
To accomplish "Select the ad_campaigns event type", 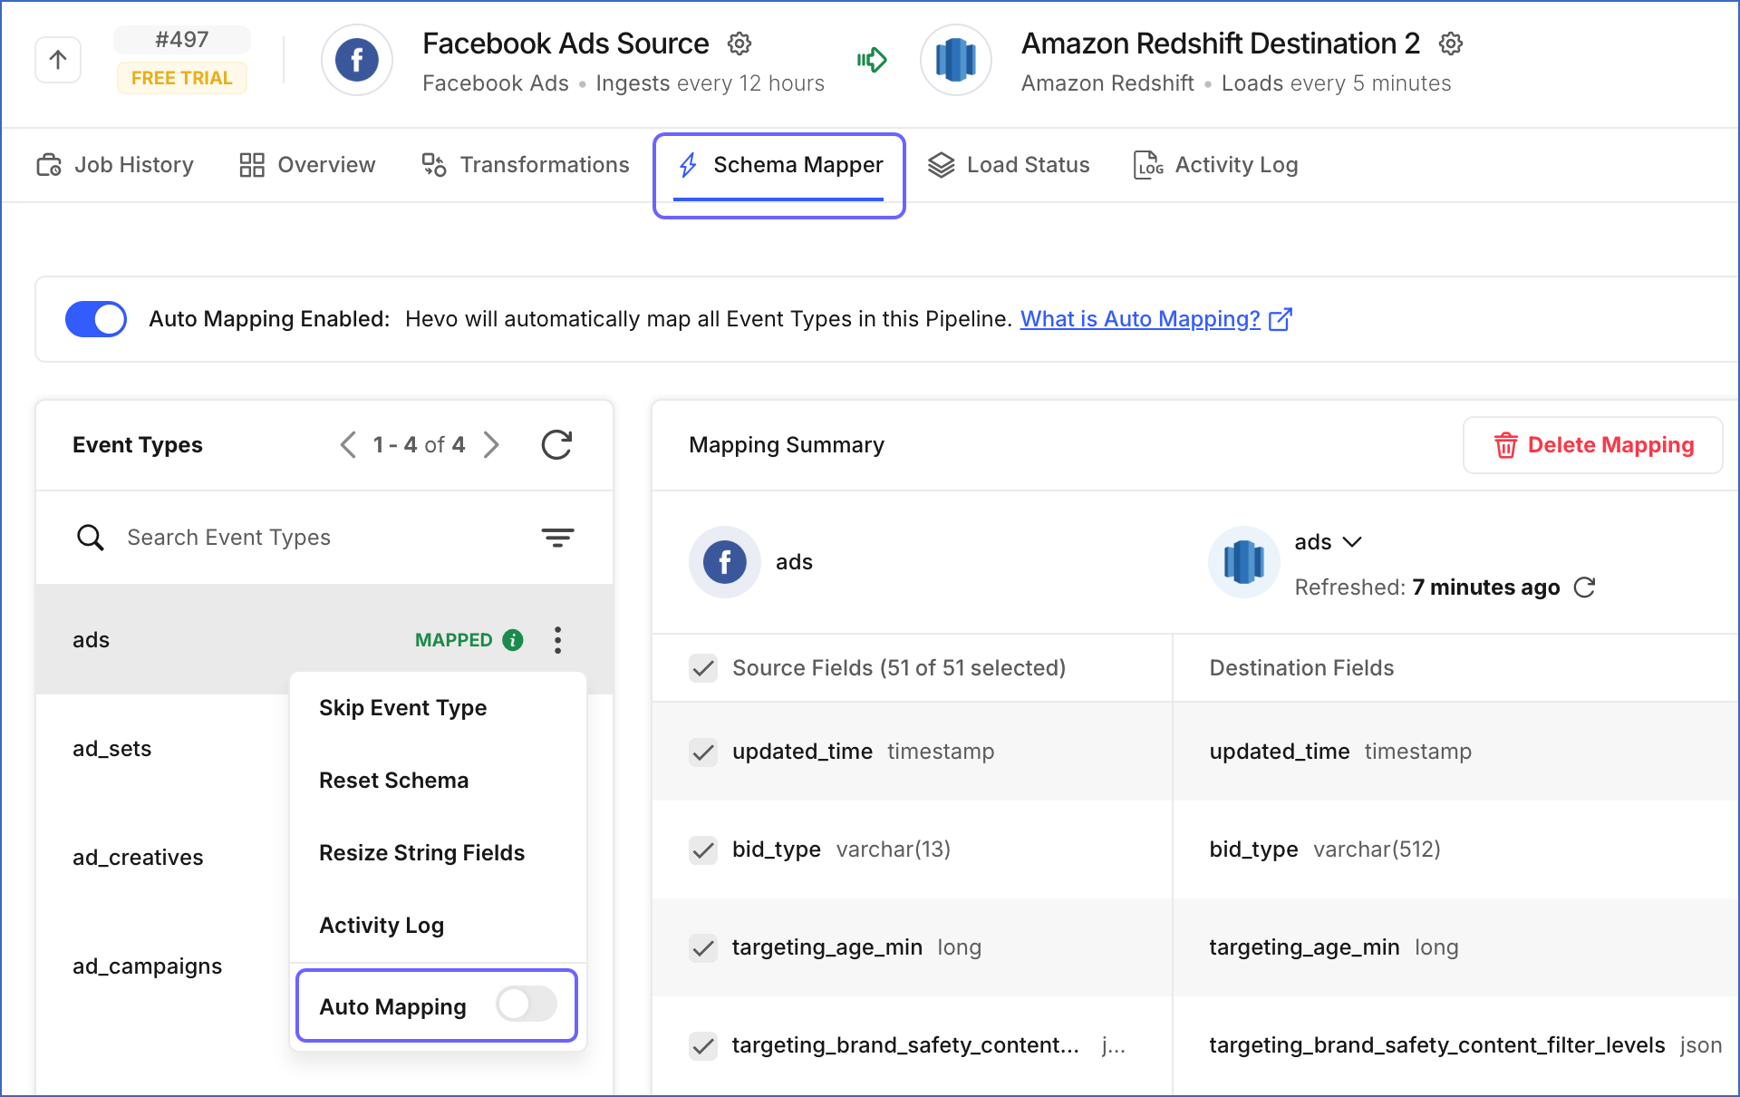I will (x=147, y=966).
